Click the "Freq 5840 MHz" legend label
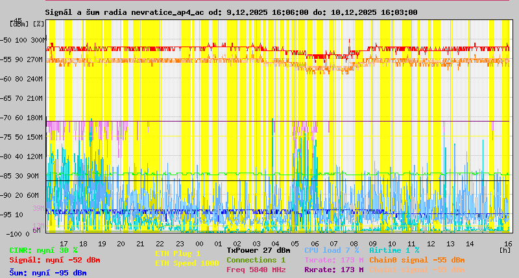Viewport: 519px width, 278px height. pyautogui.click(x=256, y=270)
